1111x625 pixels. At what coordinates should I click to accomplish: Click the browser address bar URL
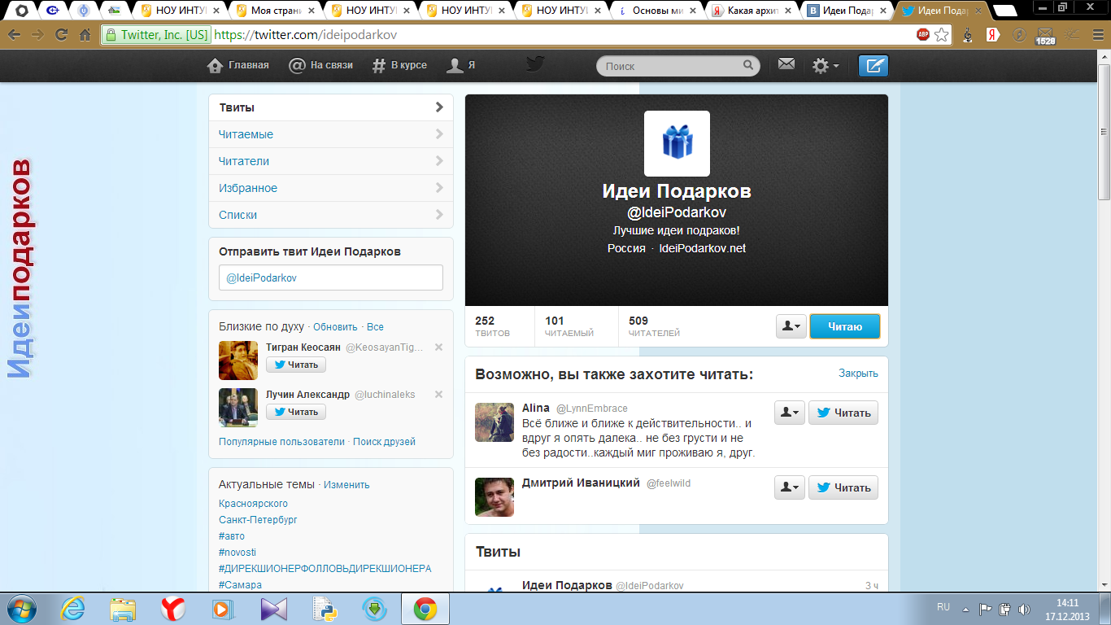[307, 35]
